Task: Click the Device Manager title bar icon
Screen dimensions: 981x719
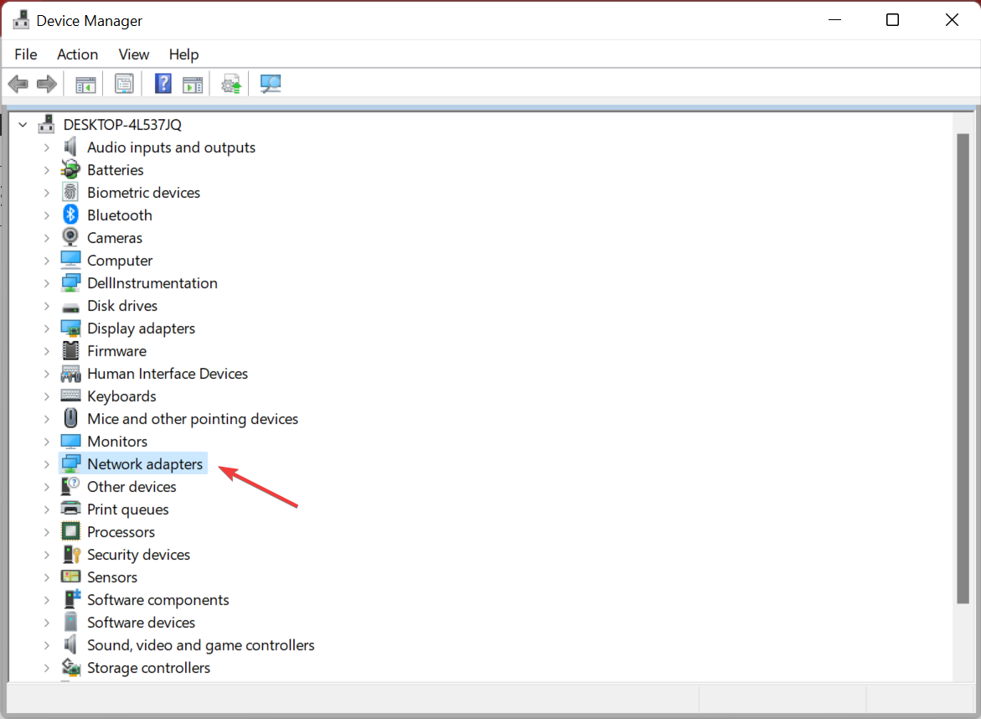Action: [21, 20]
